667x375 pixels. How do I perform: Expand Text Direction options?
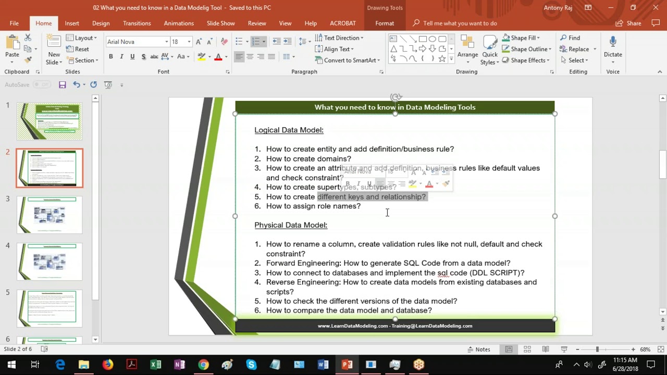339,38
